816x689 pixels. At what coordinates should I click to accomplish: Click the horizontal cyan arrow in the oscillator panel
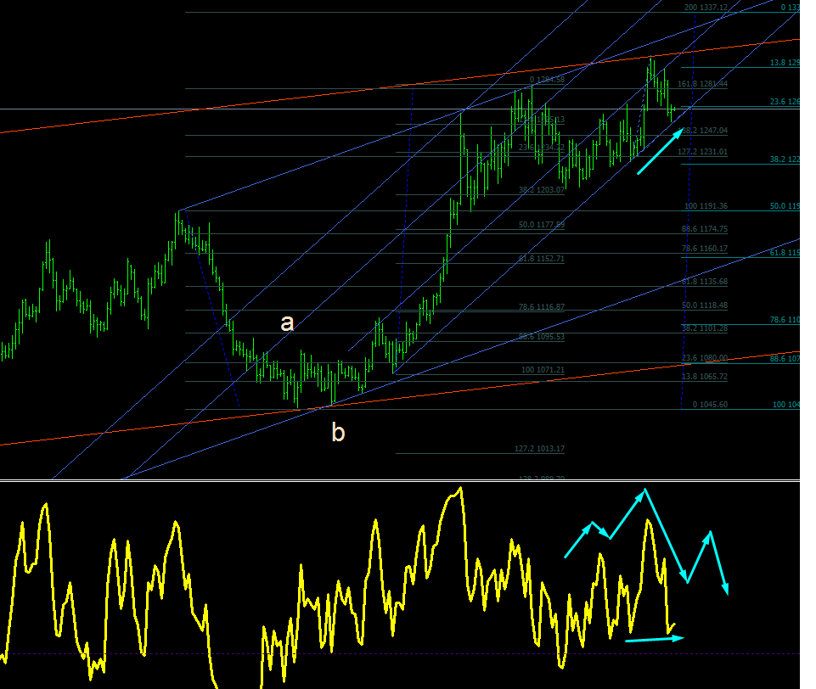coord(655,639)
